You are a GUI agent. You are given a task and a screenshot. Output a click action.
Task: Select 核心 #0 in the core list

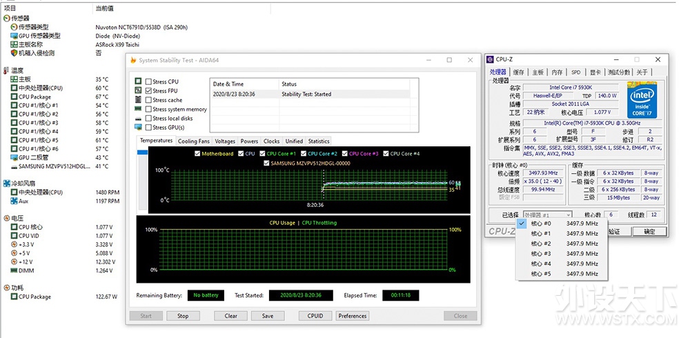(562, 223)
